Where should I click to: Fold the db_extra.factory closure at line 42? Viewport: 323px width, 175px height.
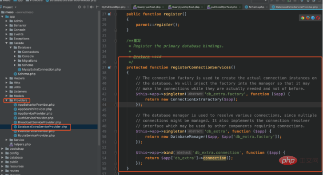116,94
